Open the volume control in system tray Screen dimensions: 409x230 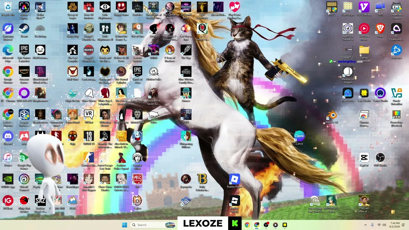click(x=385, y=225)
